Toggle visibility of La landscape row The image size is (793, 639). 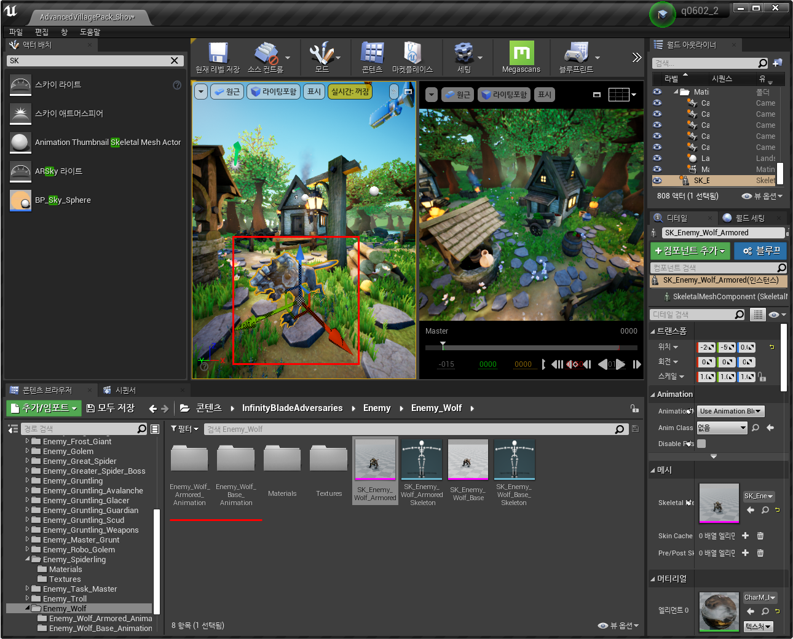(x=657, y=159)
